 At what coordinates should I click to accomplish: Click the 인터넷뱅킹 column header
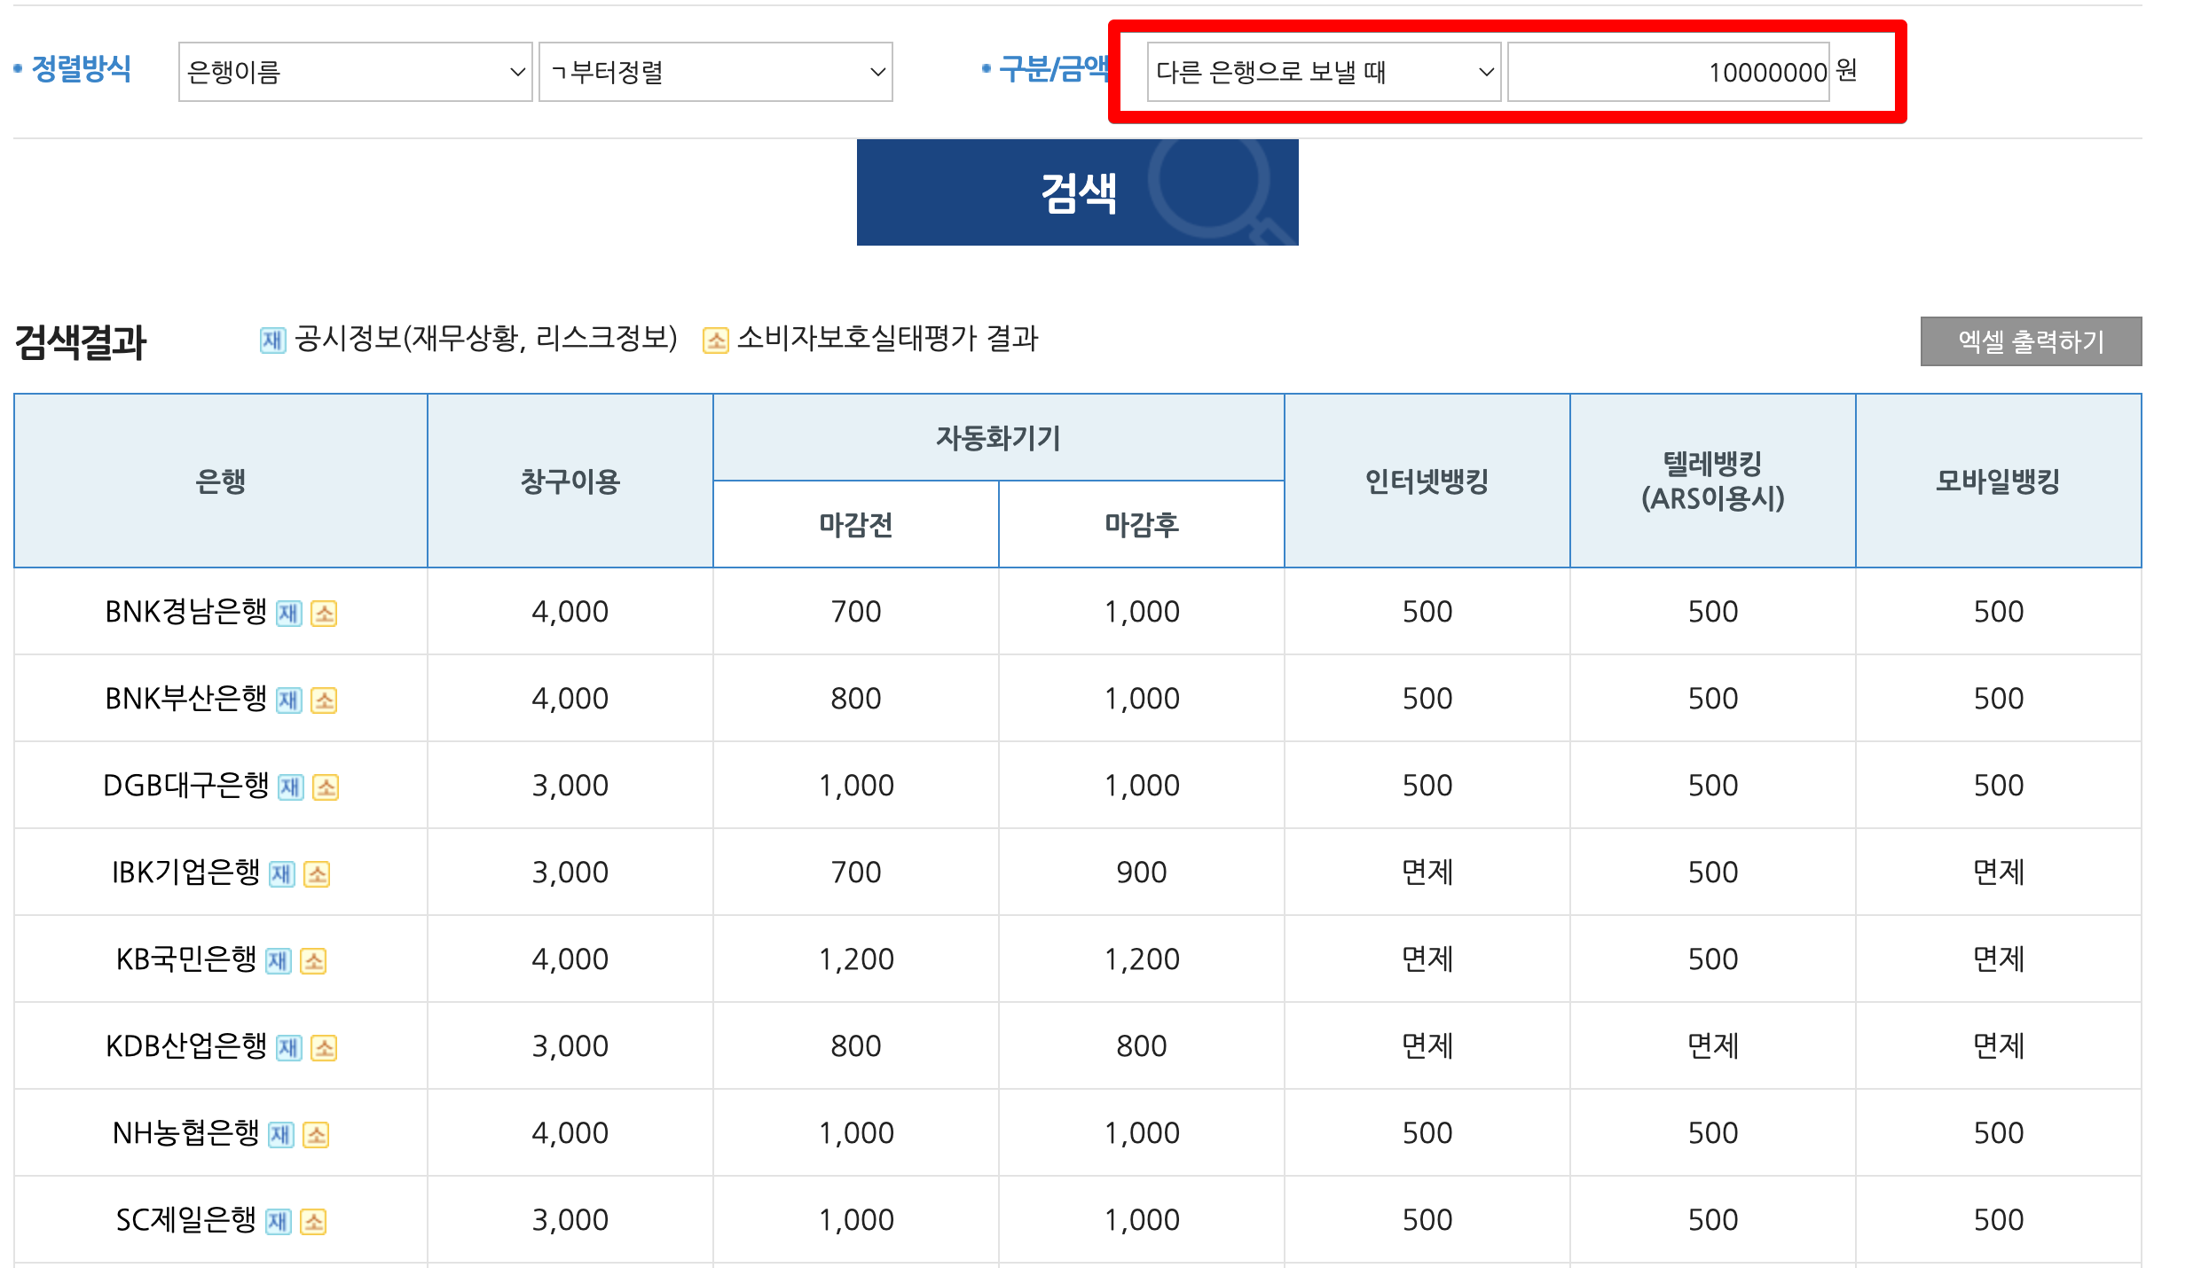[1427, 481]
